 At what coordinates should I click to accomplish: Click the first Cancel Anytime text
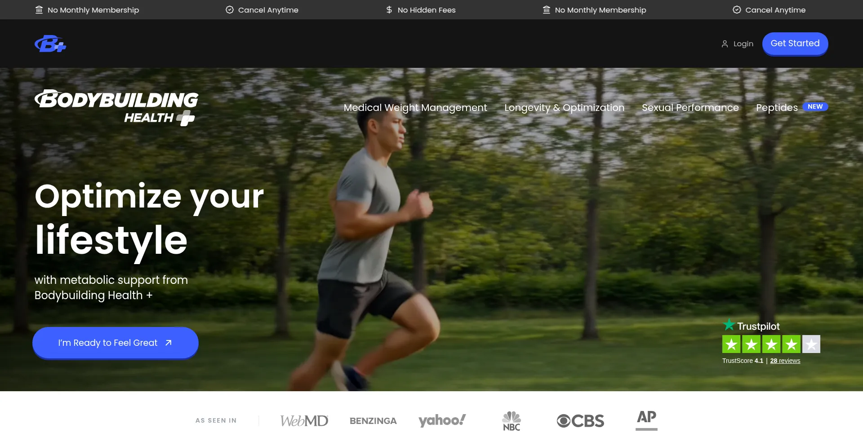(268, 10)
